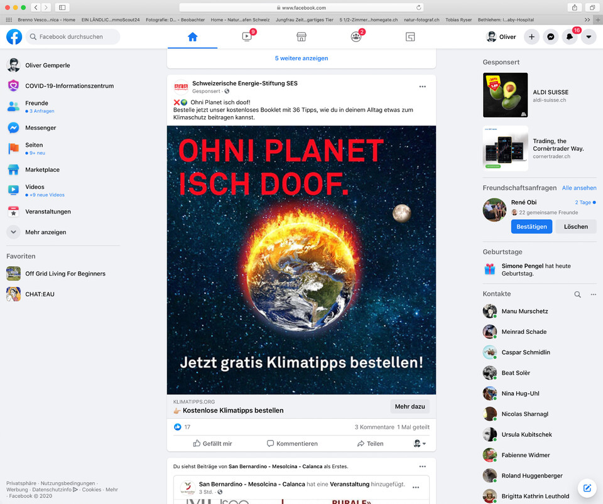Confirm René Obi's friend request with Bestätigen
The image size is (603, 504).
coord(531,227)
